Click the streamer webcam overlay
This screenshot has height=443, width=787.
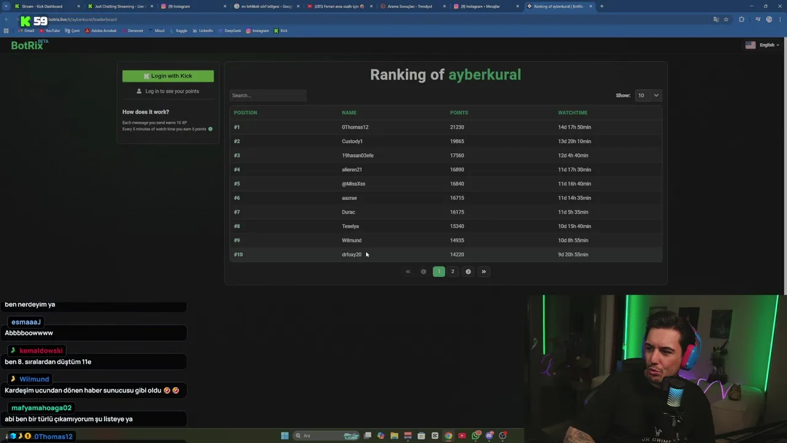(656, 369)
